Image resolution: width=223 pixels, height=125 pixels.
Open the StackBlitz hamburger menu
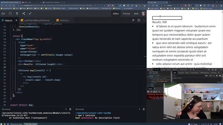coord(3,14)
